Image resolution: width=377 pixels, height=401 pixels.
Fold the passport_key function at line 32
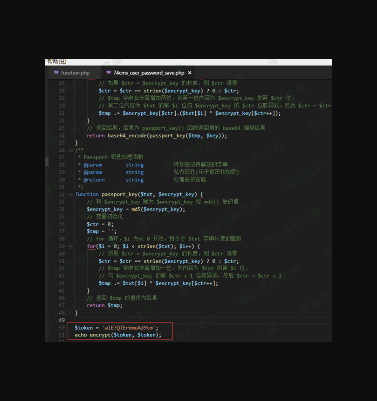pos(70,195)
